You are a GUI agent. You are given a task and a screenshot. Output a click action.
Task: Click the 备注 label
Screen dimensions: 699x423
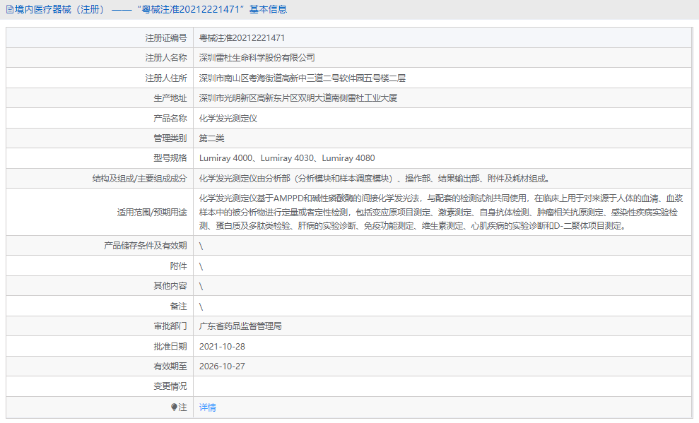coord(178,306)
